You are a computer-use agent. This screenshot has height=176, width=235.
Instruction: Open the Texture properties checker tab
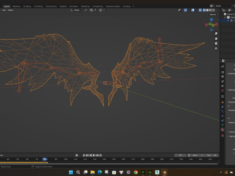pos(223,135)
